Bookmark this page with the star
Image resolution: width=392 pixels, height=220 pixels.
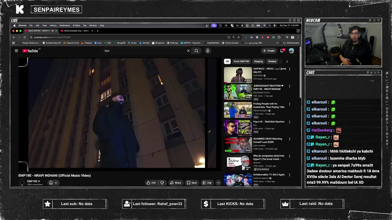coord(238,37)
